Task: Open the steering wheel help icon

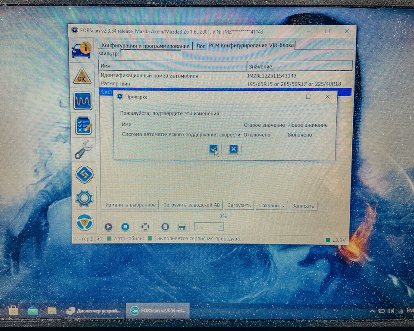Action: (x=84, y=222)
